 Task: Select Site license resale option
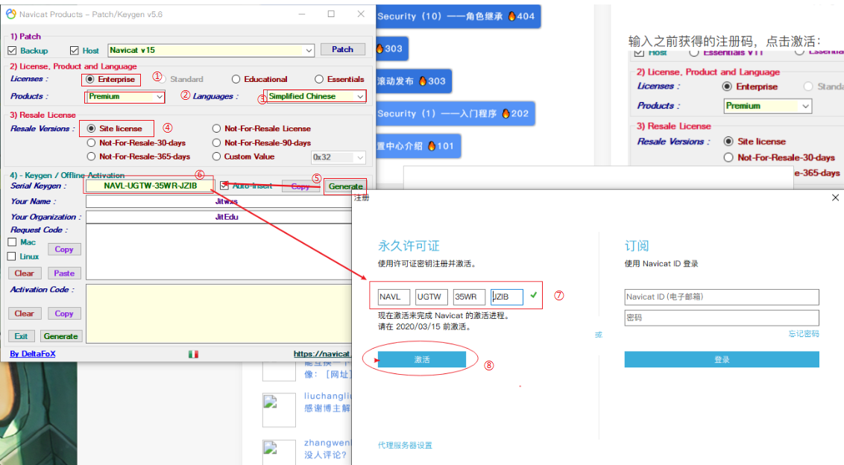(x=91, y=129)
